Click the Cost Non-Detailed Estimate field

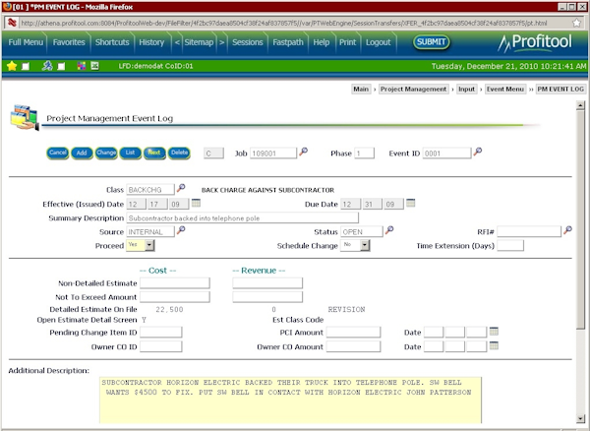pyautogui.click(x=175, y=283)
